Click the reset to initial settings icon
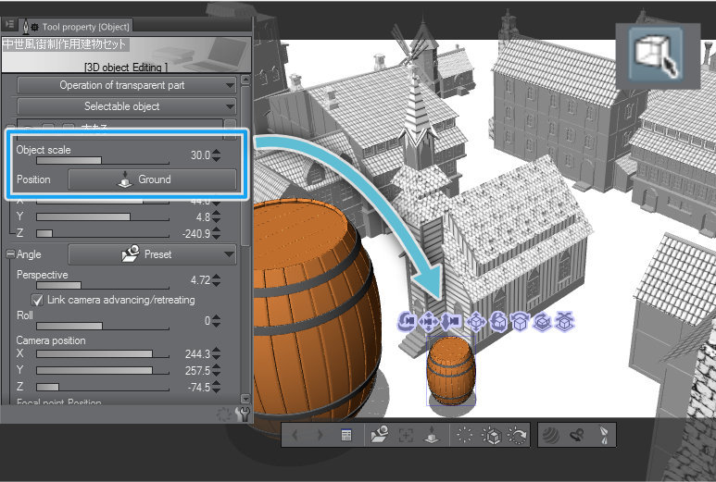This screenshot has width=716, height=482. click(224, 414)
